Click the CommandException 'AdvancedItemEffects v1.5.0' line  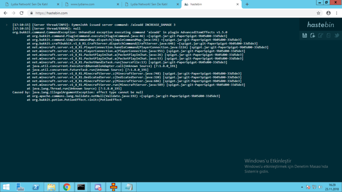coord(120,32)
